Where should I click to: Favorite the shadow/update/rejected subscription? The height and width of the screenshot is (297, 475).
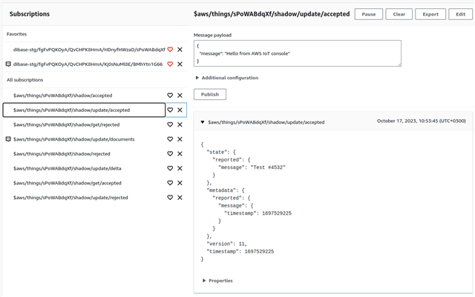click(170, 197)
